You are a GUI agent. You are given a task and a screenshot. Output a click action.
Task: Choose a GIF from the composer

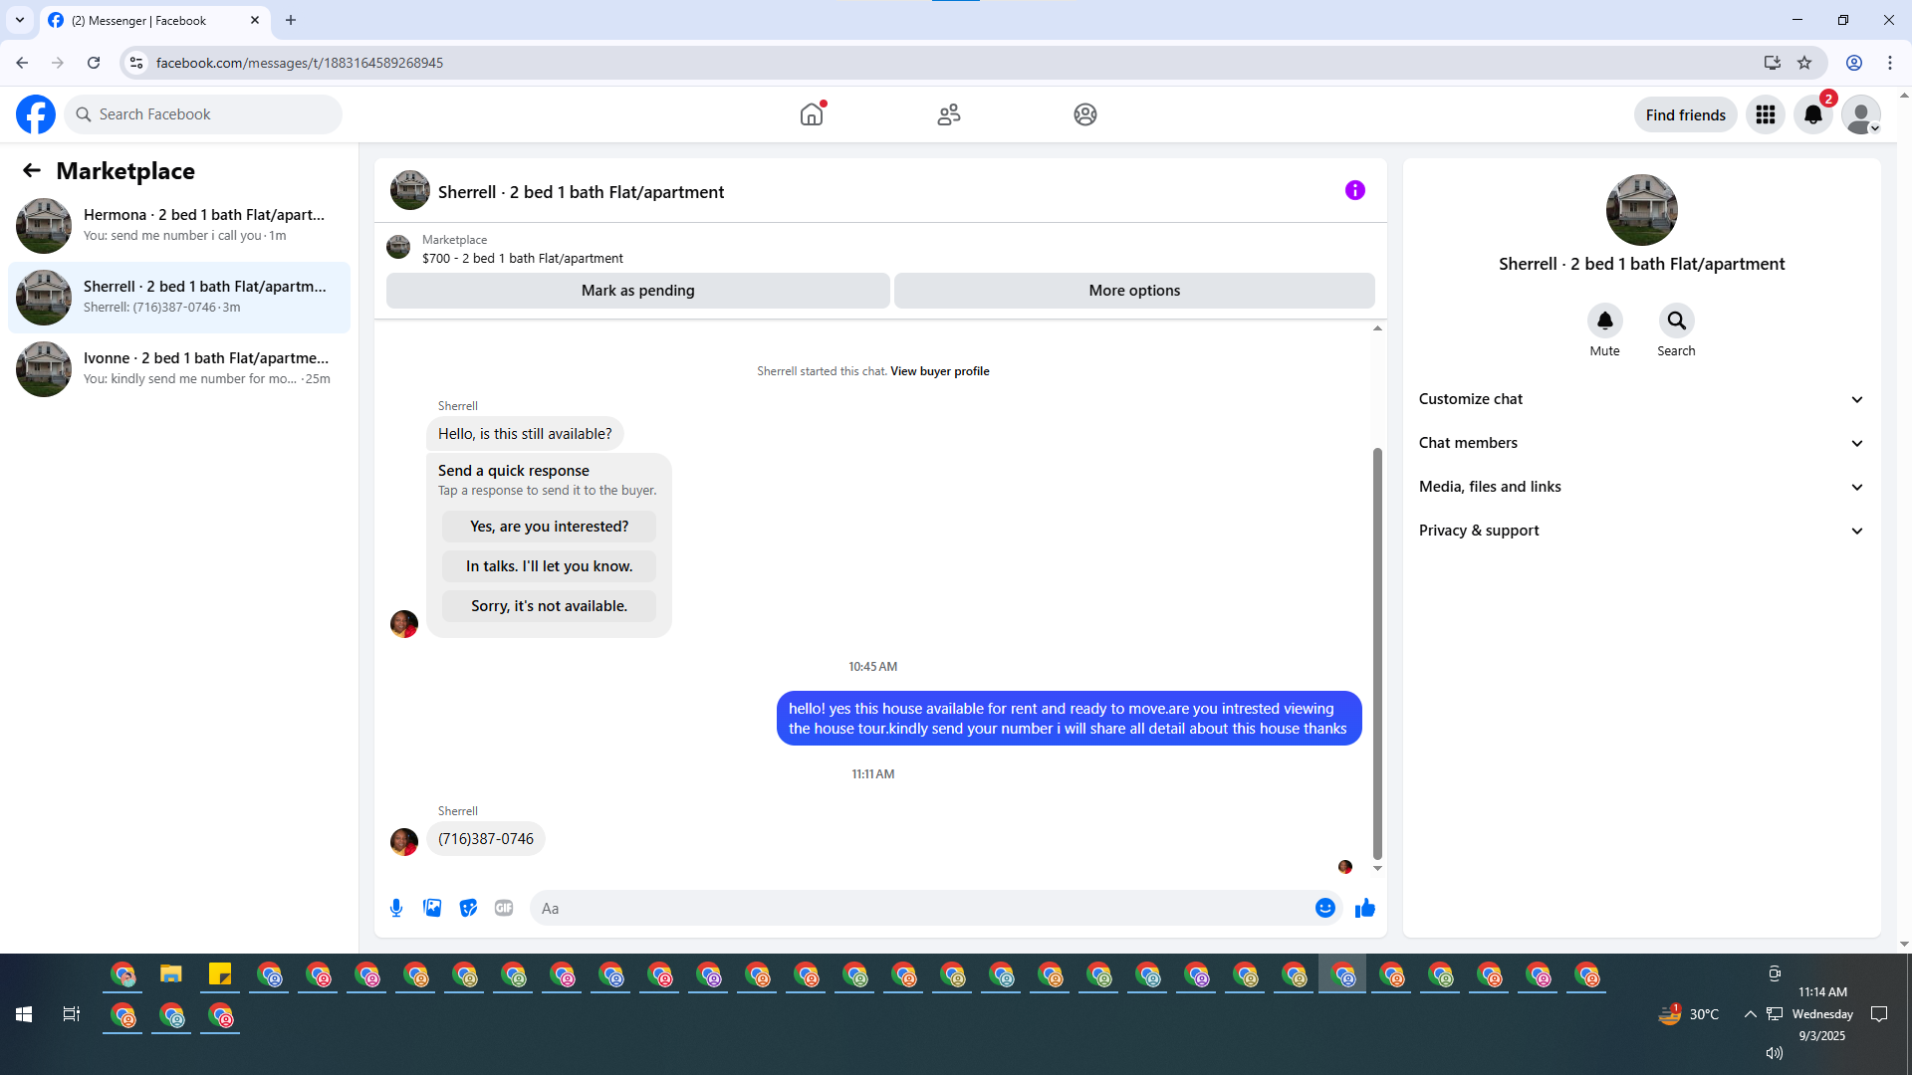pyautogui.click(x=504, y=908)
